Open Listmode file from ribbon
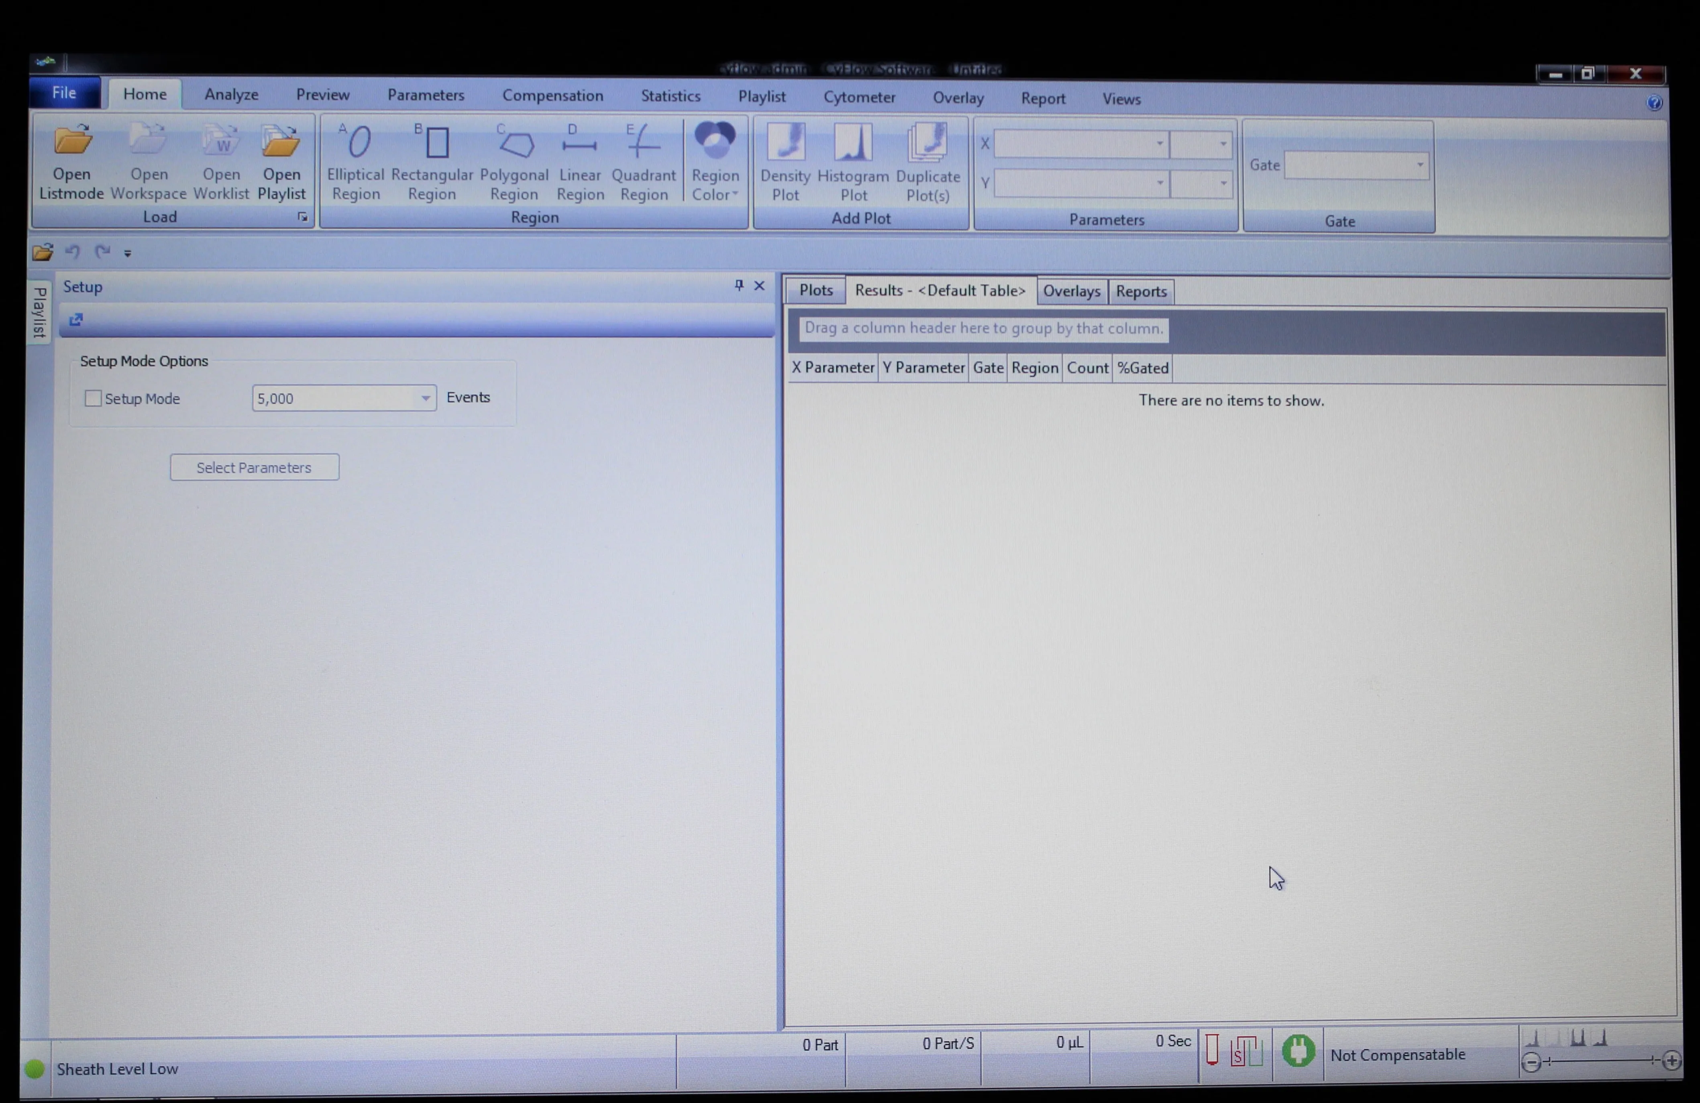Image resolution: width=1700 pixels, height=1103 pixels. [x=71, y=162]
